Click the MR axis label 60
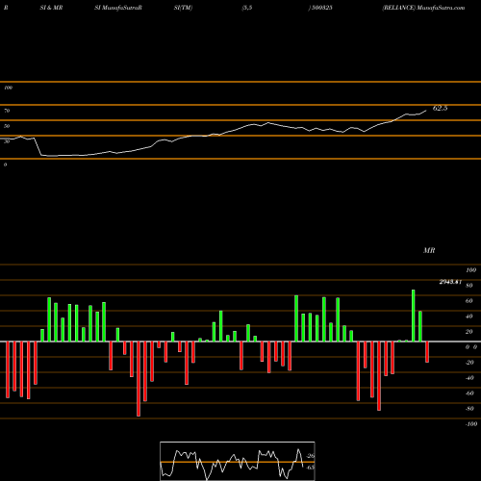This screenshot has height=481, width=481. (469, 301)
